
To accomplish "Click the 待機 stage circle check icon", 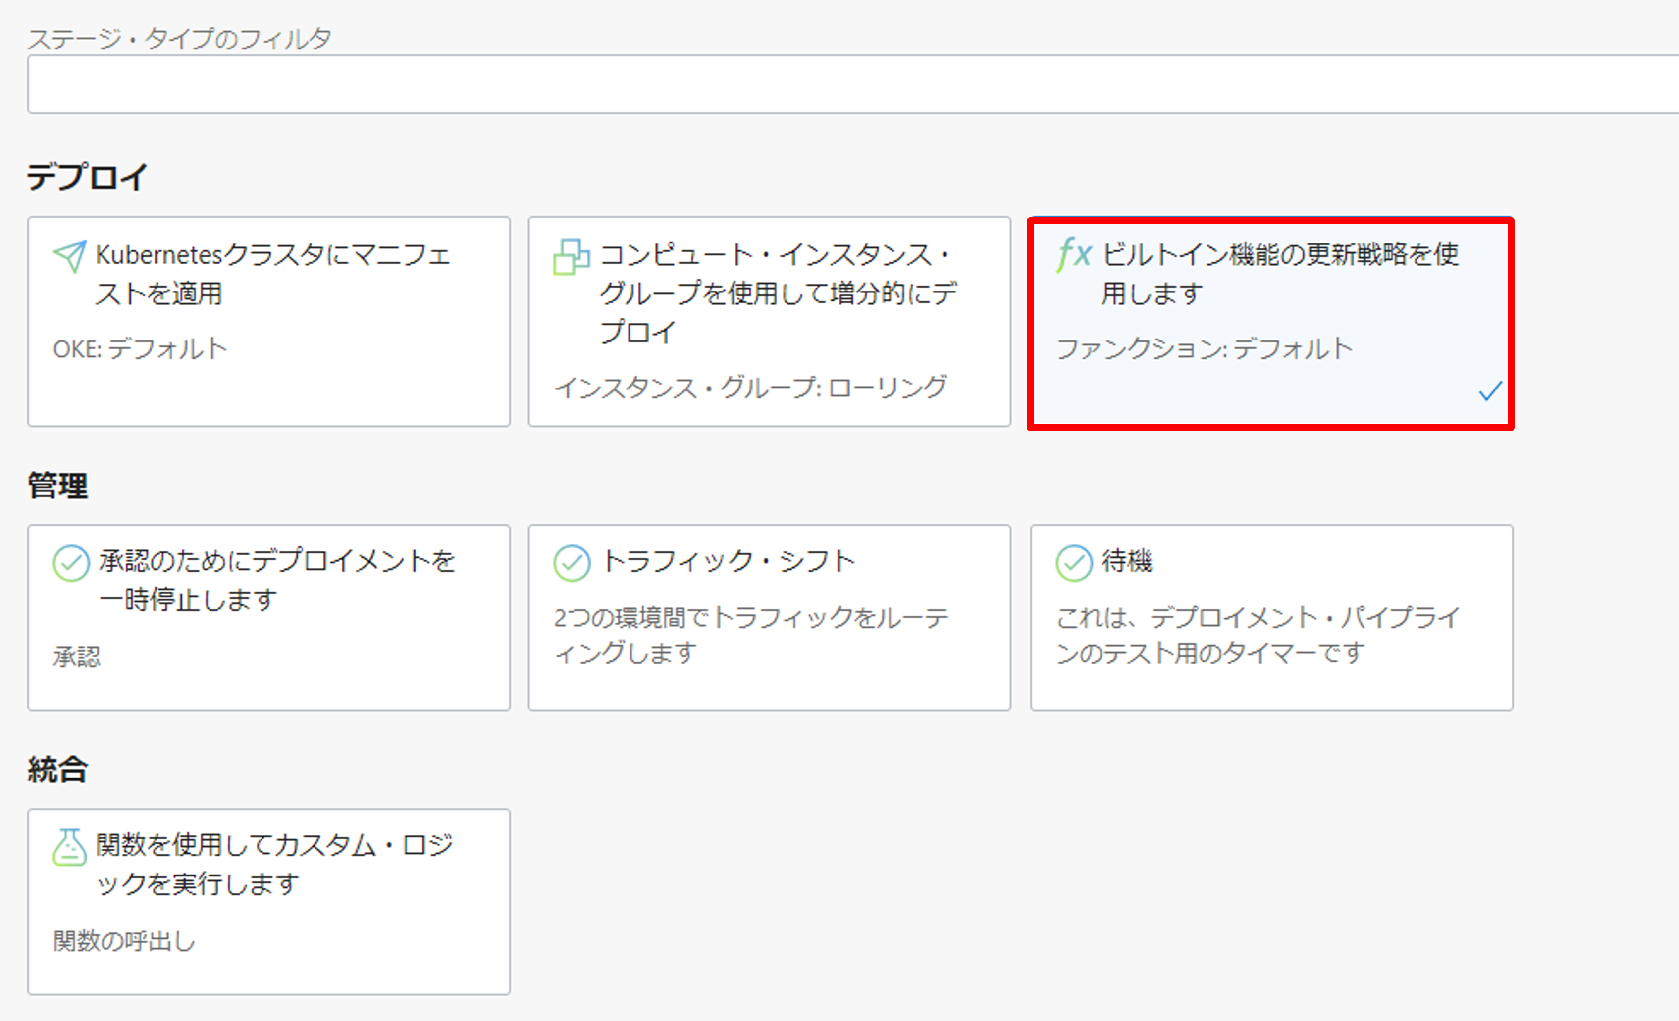I will pyautogui.click(x=1074, y=563).
